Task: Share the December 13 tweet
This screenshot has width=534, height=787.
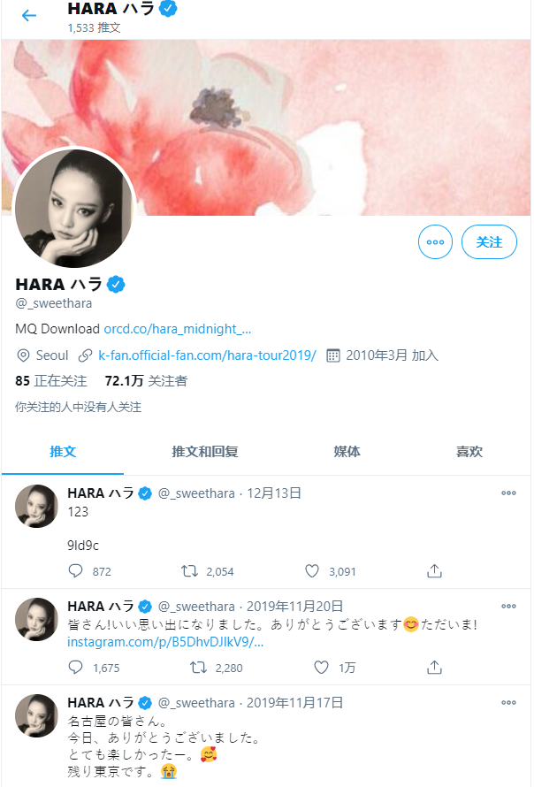Action: [x=435, y=571]
